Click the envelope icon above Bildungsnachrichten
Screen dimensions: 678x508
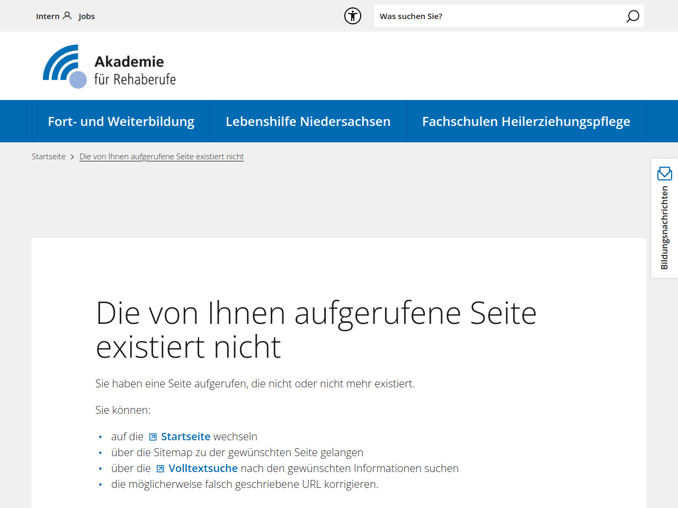coord(664,173)
